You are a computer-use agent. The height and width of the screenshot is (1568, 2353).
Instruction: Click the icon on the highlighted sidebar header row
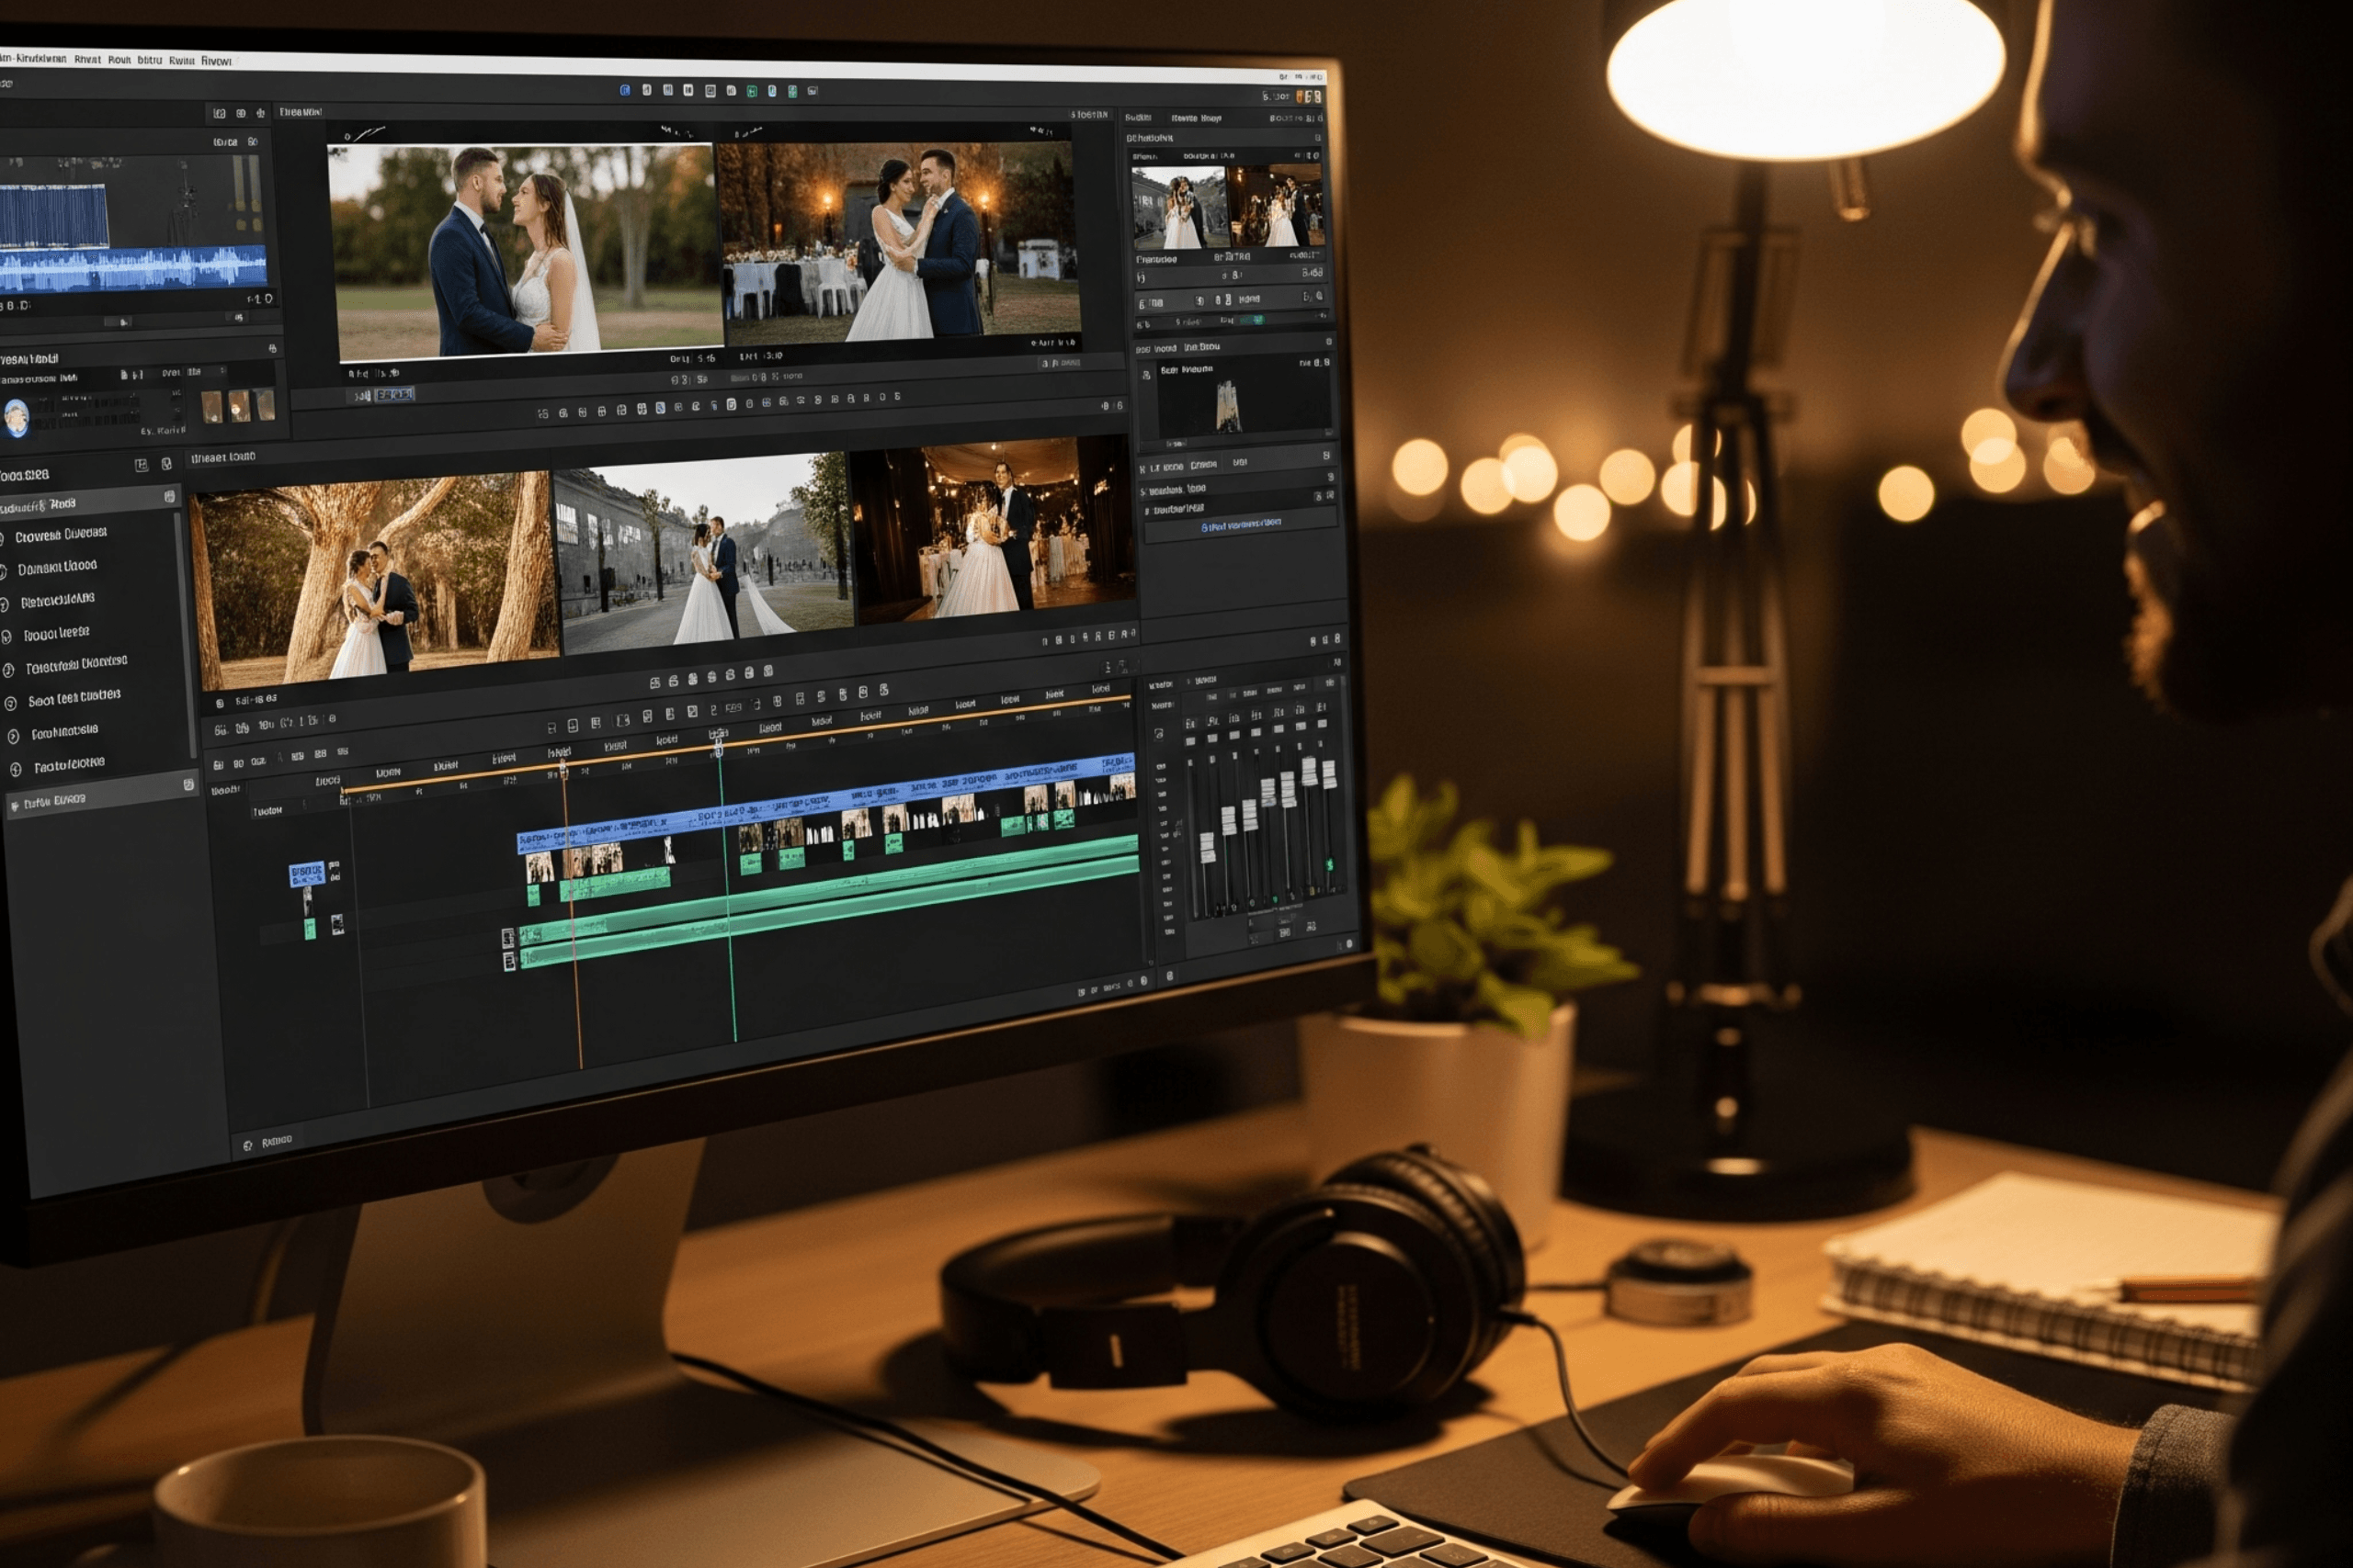point(169,497)
